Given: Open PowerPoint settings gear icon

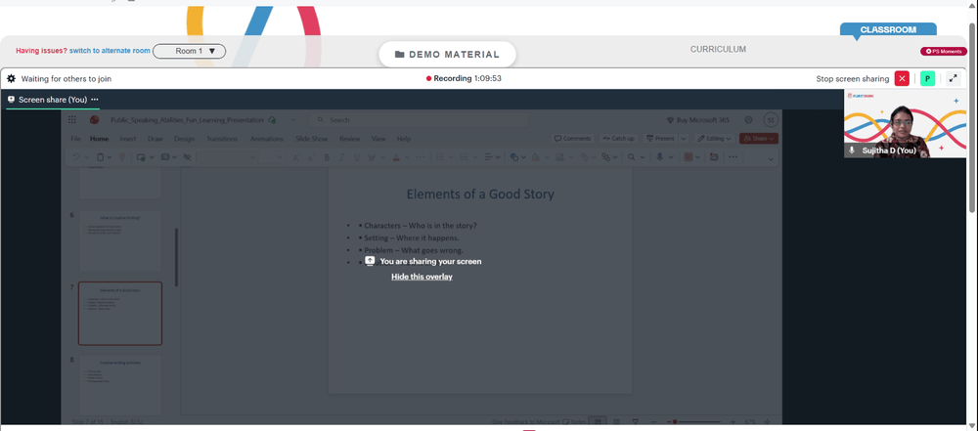Looking at the screenshot, I should 748,120.
